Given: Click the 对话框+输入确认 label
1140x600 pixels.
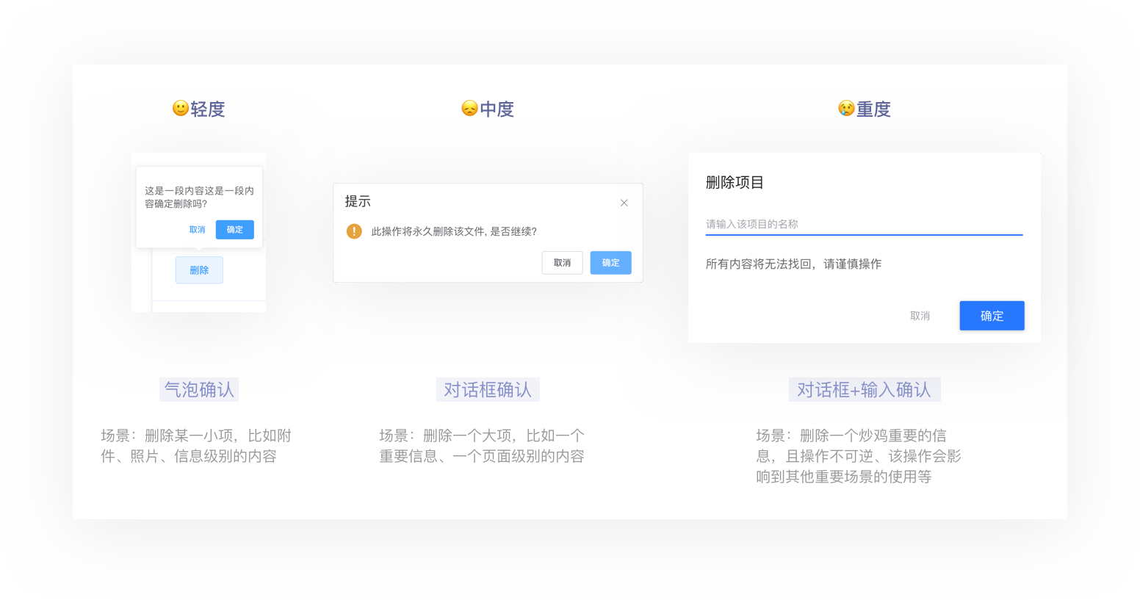Looking at the screenshot, I should [865, 390].
